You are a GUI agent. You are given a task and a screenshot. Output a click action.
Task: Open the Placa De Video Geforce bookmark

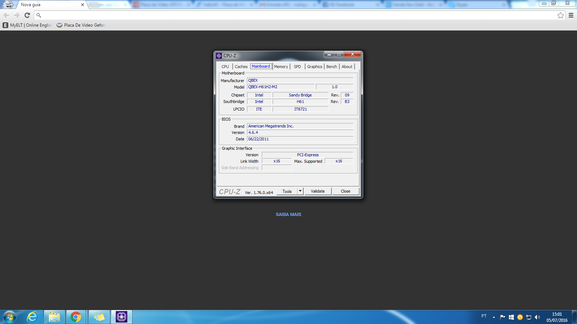(81, 25)
